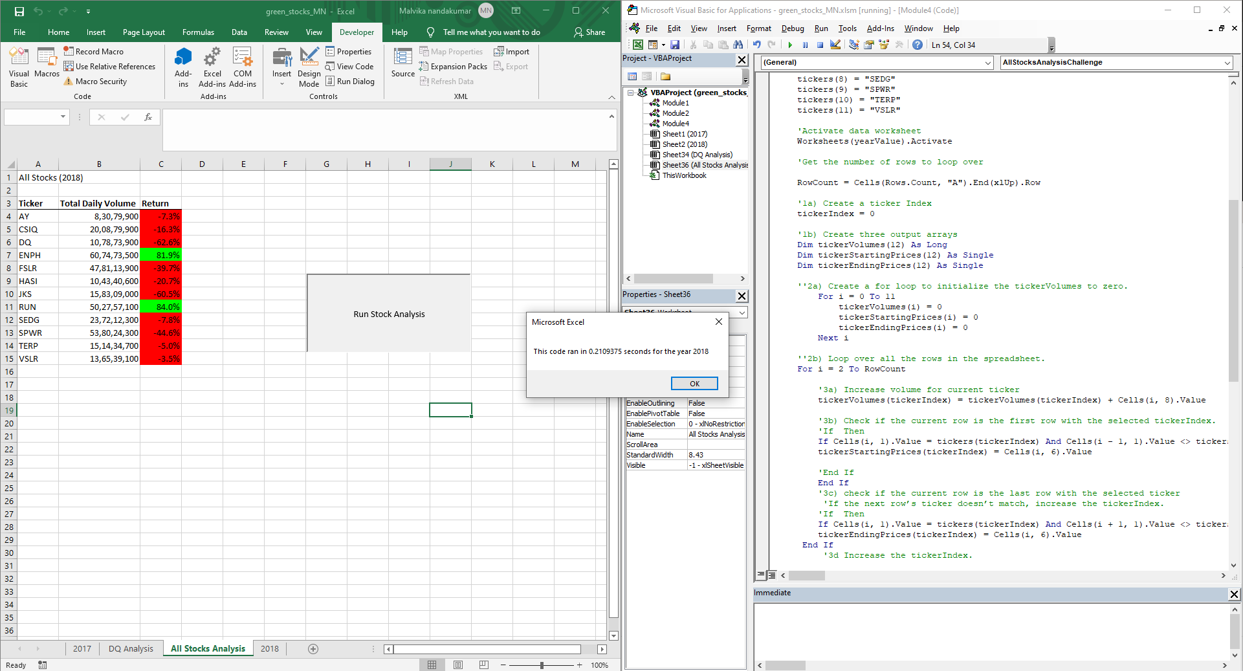The height and width of the screenshot is (671, 1243).
Task: Open the Debug menu in VBA editor
Action: click(793, 28)
